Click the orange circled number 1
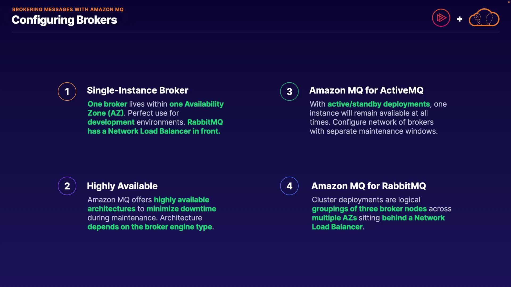 click(67, 92)
